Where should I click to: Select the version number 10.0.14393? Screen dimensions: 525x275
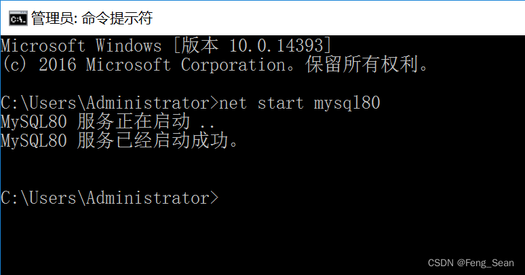[x=276, y=45]
